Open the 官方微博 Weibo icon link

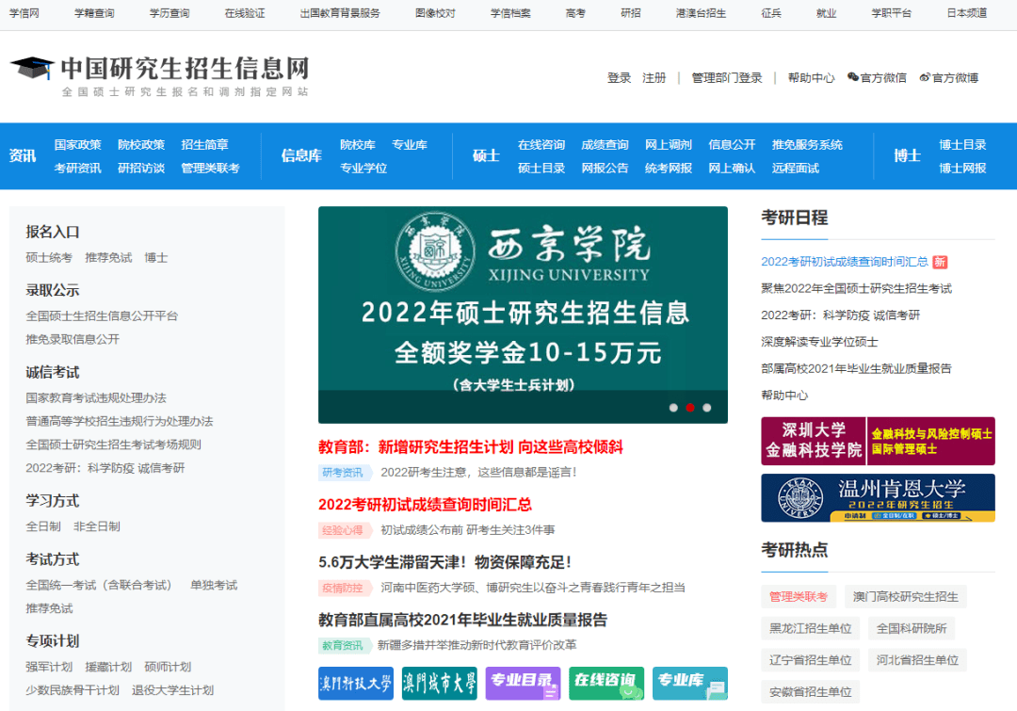[949, 78]
